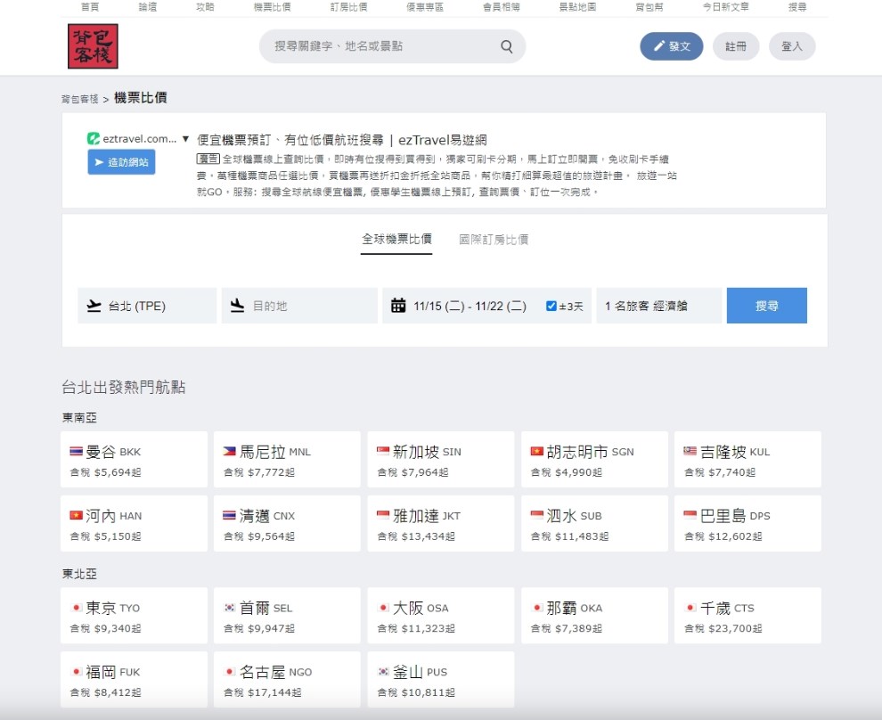Toggle the ±3天 flexible dates checkbox
This screenshot has width=882, height=720.
551,306
